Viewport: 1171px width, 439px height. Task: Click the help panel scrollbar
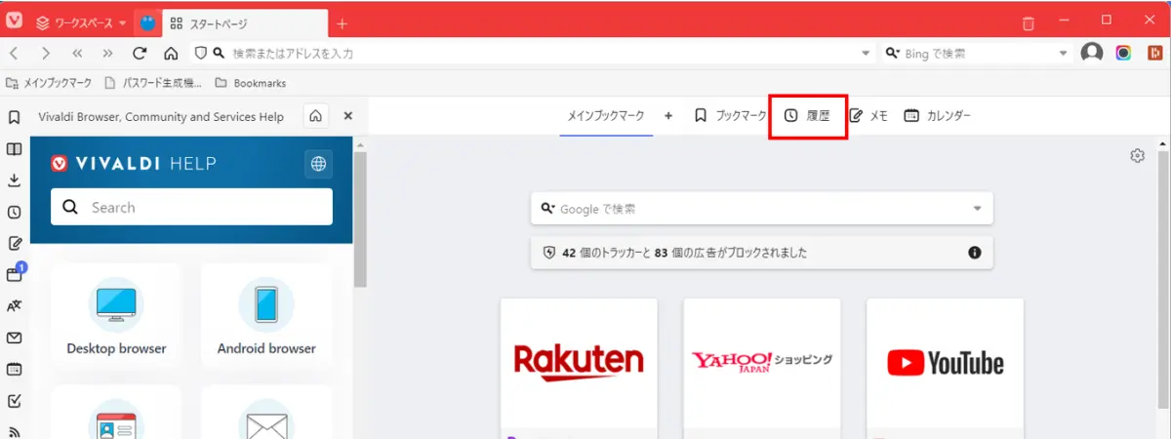coord(360,219)
